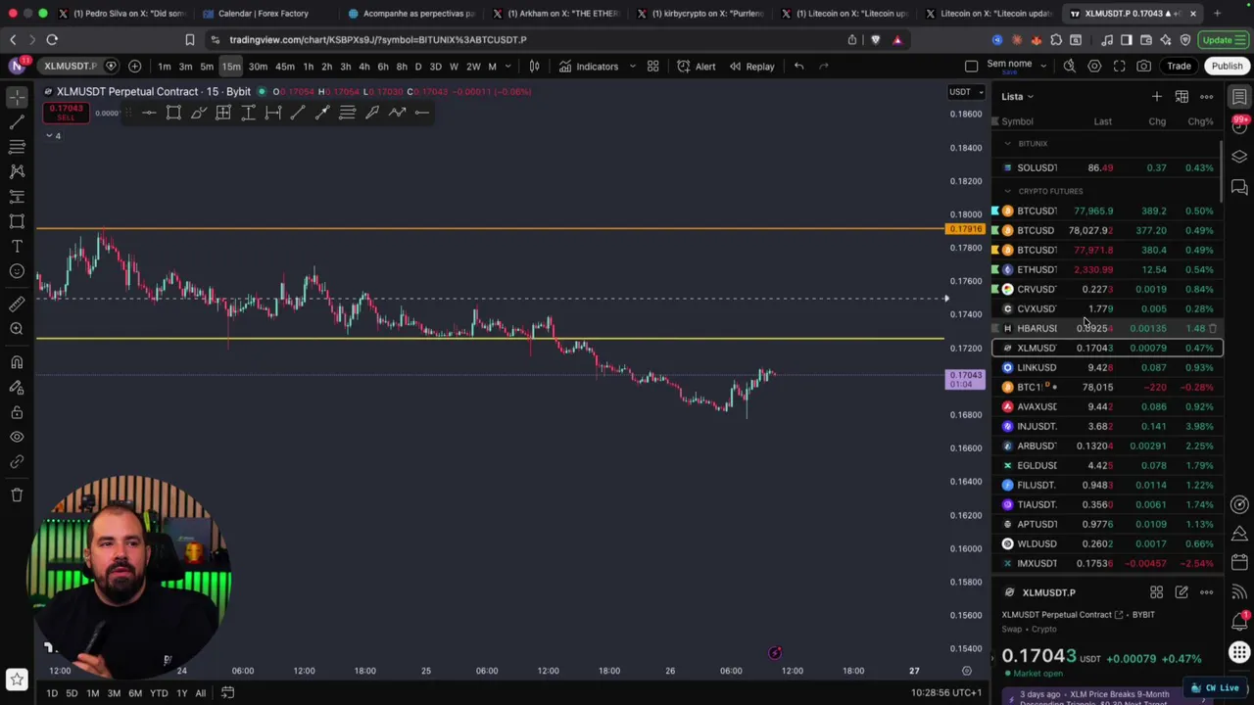Expand the Sem nome layout dropdown
This screenshot has height=705, width=1254.
[1042, 67]
